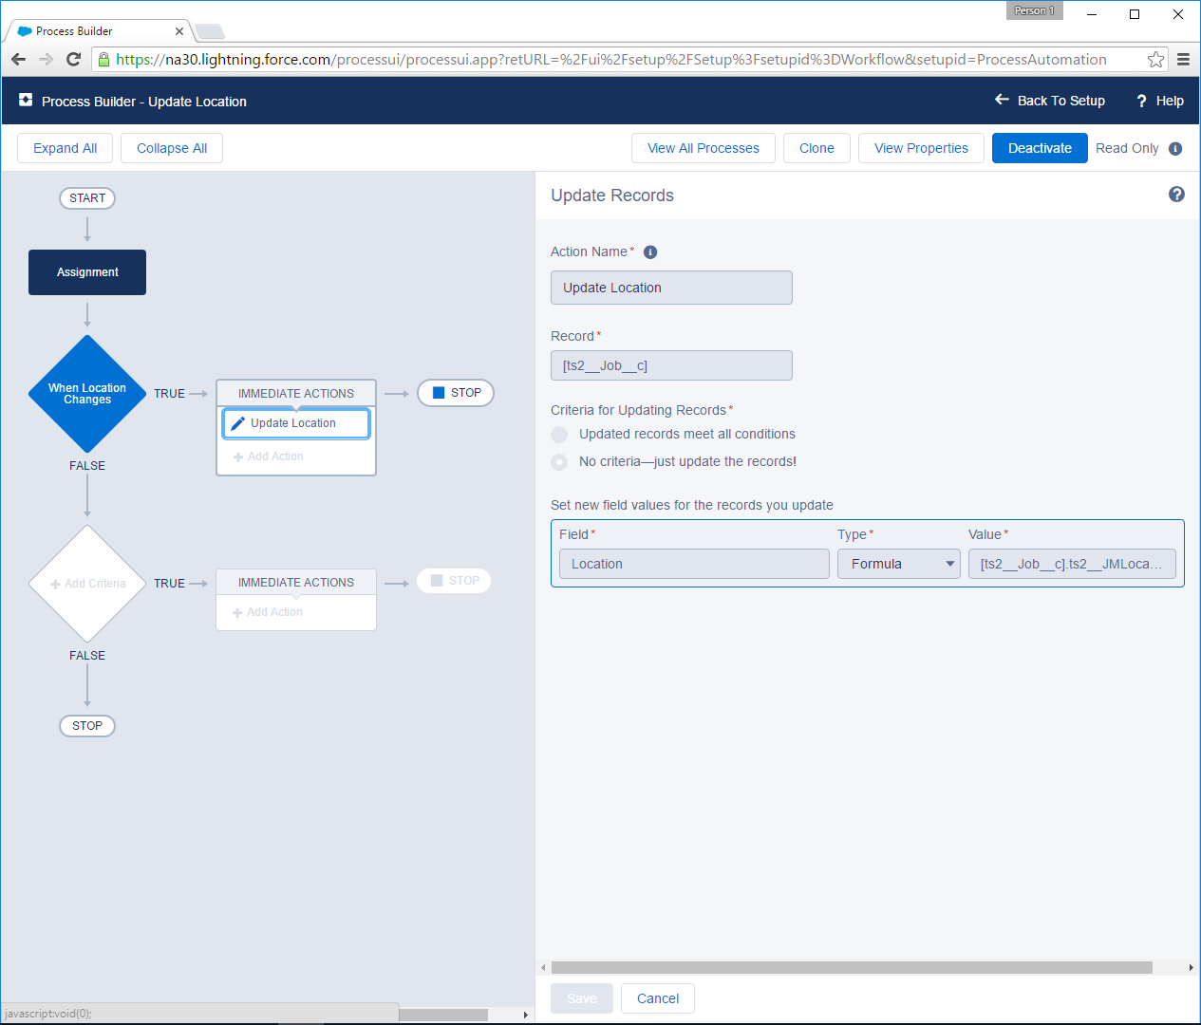Open View All Processes
This screenshot has height=1025, width=1201.
point(704,148)
